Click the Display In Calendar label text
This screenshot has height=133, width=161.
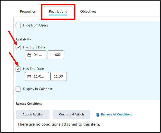(x=38, y=89)
